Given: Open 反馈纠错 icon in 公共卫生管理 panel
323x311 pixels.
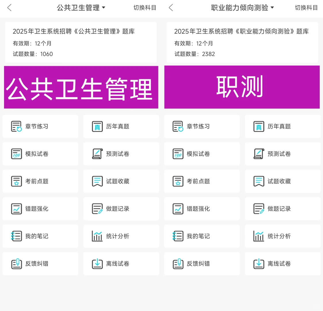Looking at the screenshot, I should (x=16, y=263).
